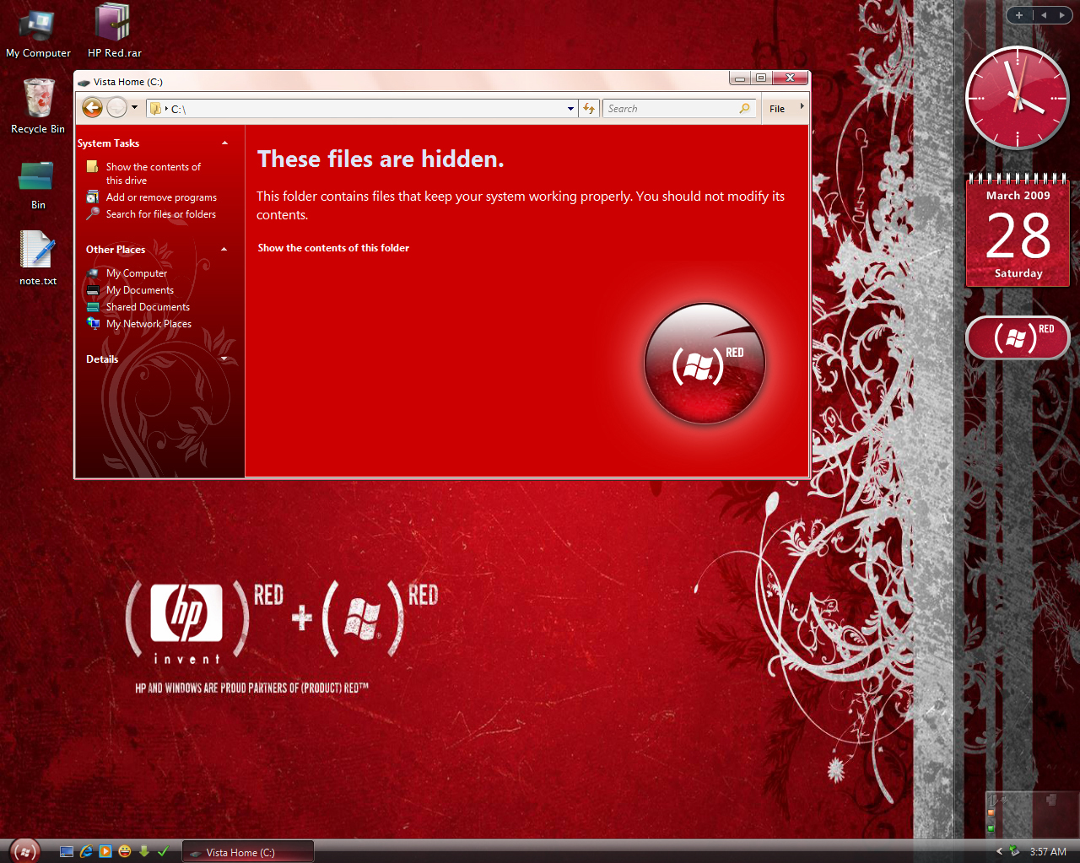Click the drive icon in window title bar
Viewport: 1080px width, 863px height.
point(84,83)
